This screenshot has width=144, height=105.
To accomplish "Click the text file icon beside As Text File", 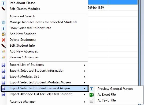I will click(91, 101).
